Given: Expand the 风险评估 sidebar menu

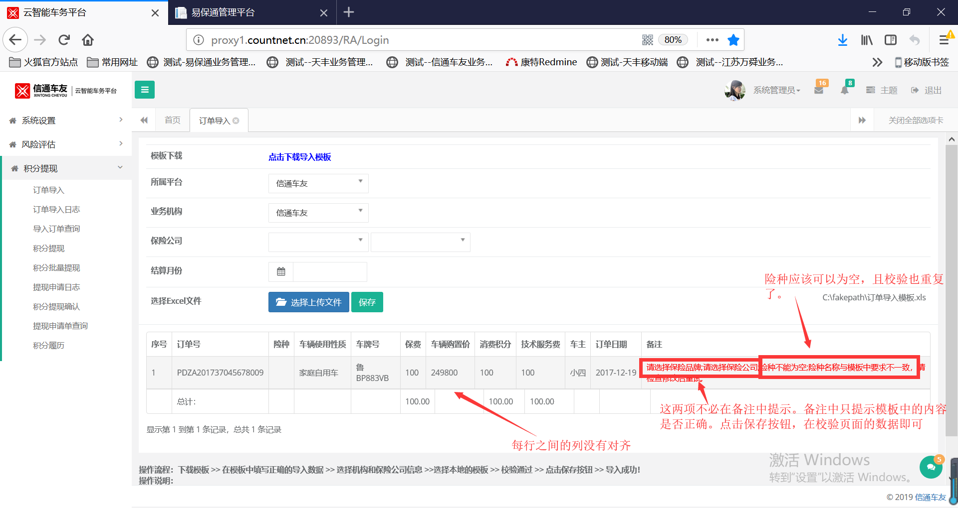Looking at the screenshot, I should [x=66, y=144].
